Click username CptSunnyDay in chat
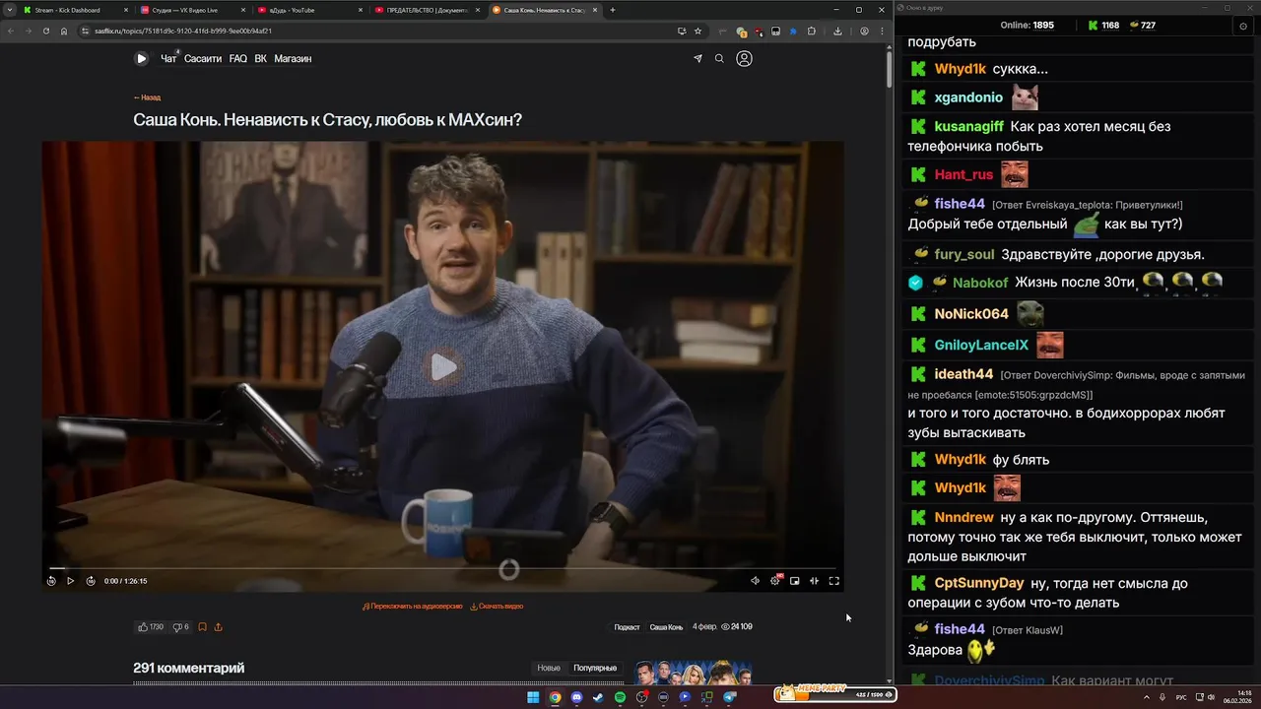Screen dimensions: 1261x709 979,583
